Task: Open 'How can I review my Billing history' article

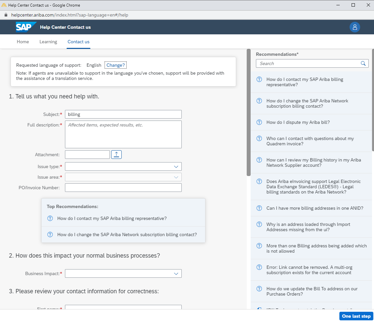Action: [x=314, y=163]
